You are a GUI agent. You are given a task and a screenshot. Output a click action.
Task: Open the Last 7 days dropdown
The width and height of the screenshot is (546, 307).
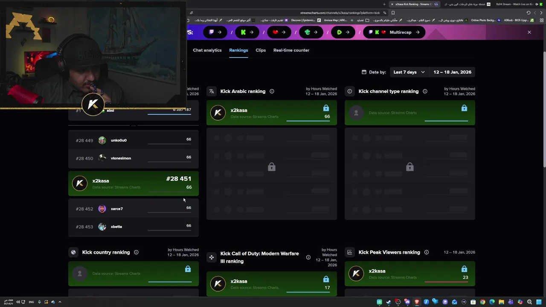click(409, 72)
